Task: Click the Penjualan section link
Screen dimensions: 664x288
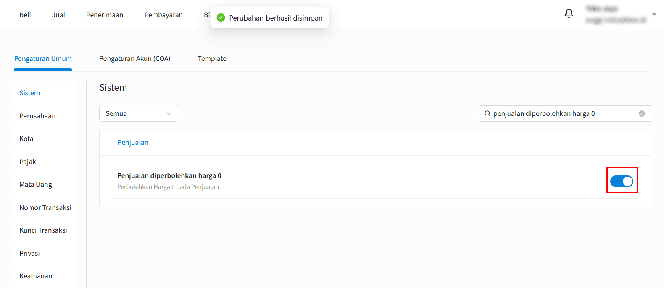Action: coord(133,142)
